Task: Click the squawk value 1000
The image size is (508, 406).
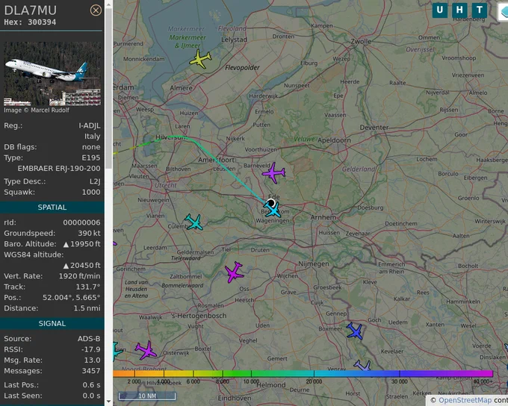Action: (x=91, y=192)
